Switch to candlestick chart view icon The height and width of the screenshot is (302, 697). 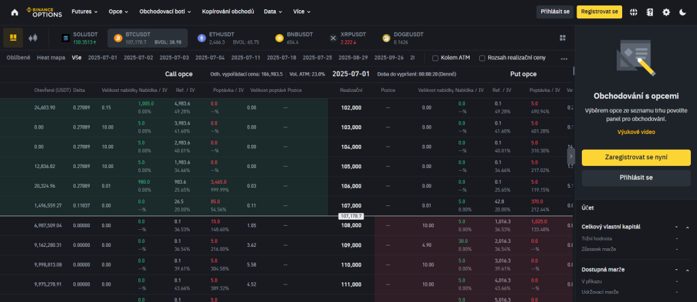point(32,37)
